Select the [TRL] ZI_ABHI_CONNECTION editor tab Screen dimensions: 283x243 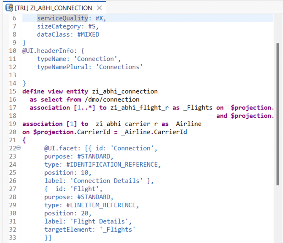tap(53, 8)
